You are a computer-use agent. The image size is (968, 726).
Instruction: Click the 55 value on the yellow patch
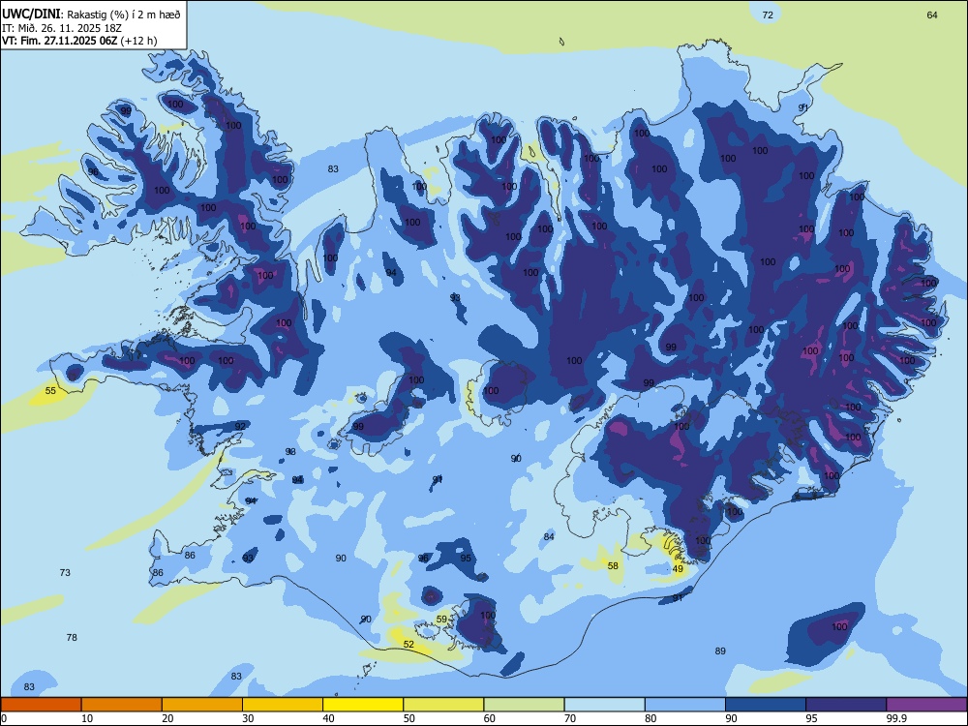[x=50, y=391]
